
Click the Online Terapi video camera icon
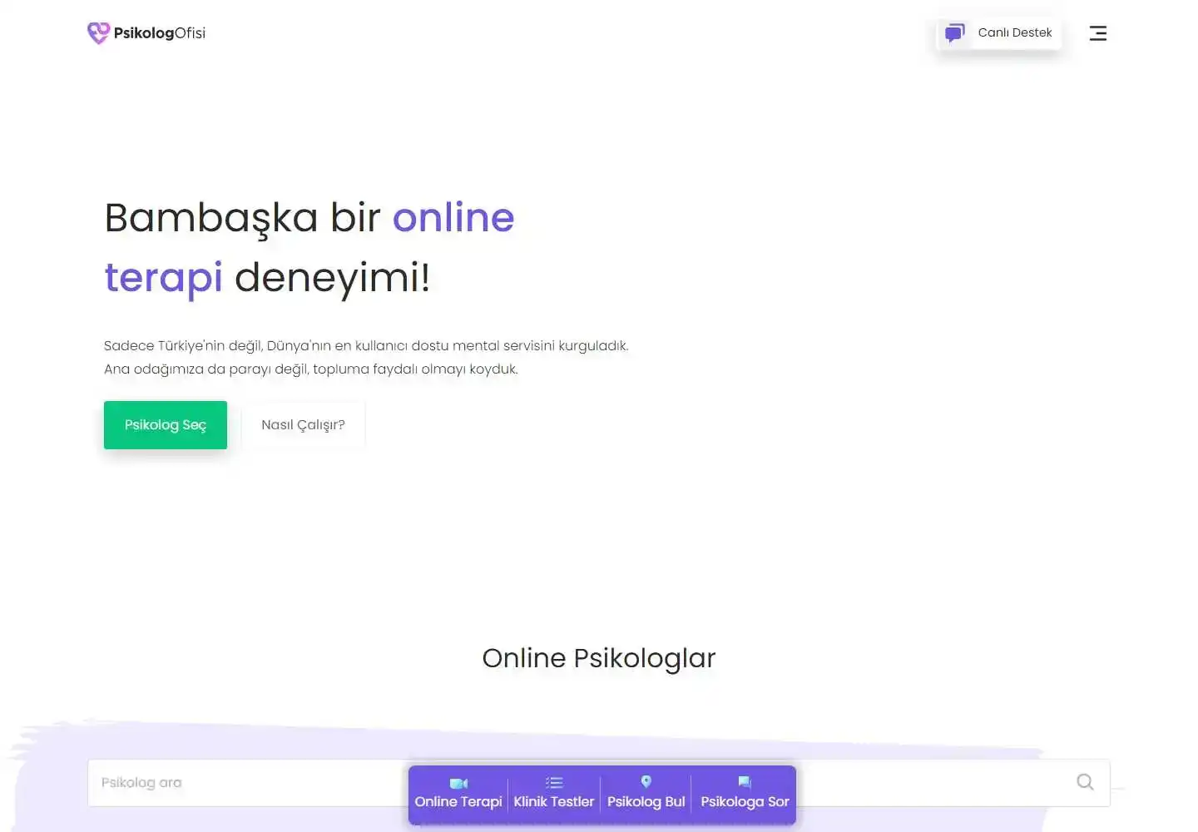click(x=458, y=784)
